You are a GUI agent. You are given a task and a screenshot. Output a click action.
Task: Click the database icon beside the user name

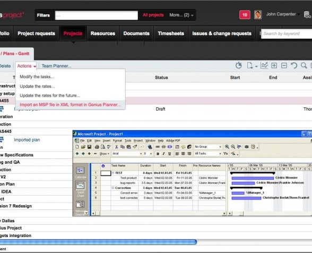click(x=307, y=15)
